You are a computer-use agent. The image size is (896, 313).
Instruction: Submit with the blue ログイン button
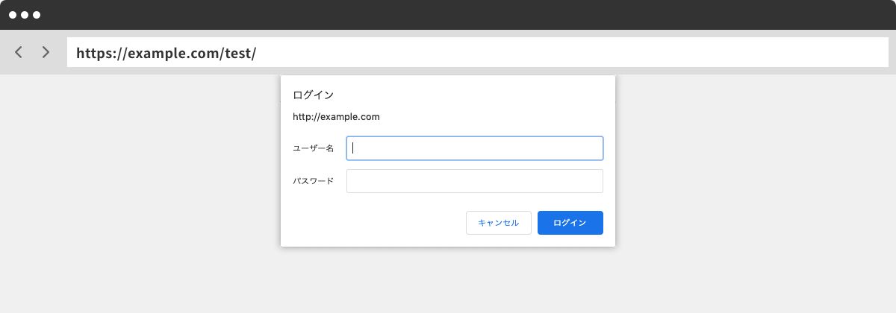pyautogui.click(x=570, y=223)
